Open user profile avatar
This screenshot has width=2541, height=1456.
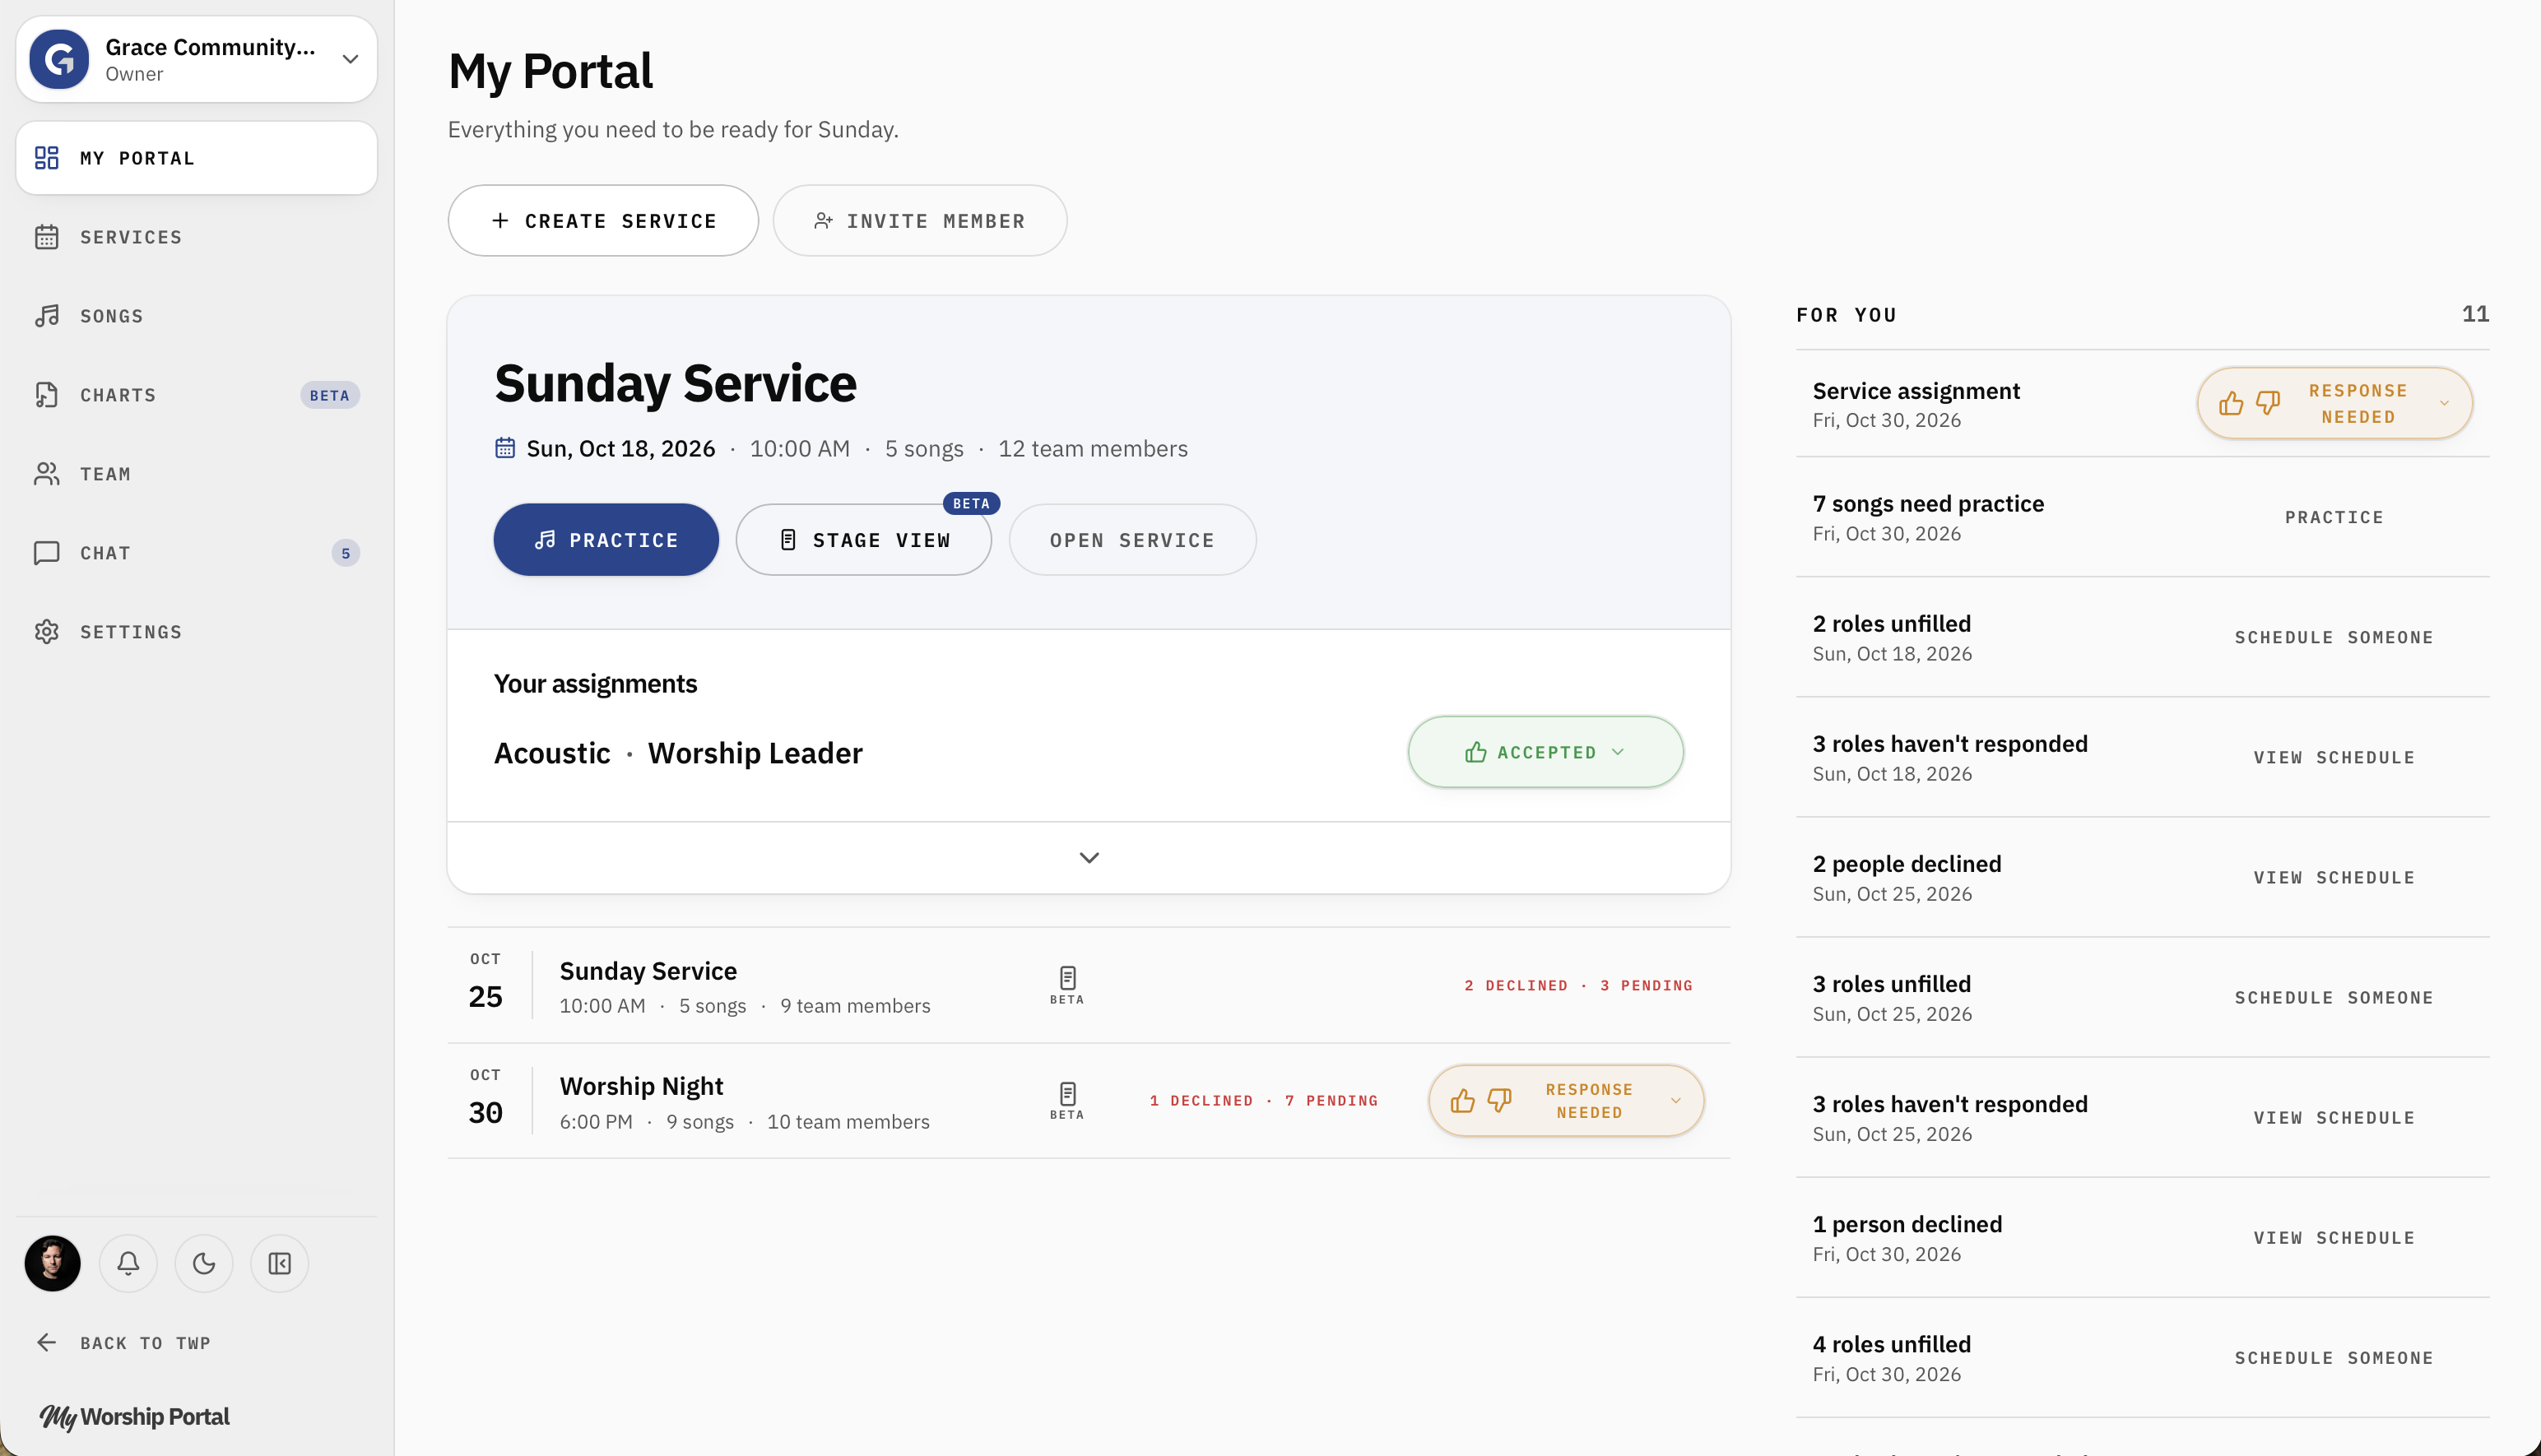coord(53,1264)
